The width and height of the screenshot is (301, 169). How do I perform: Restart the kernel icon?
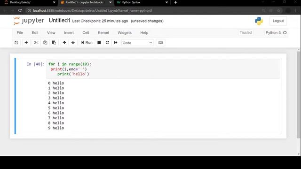coord(107,43)
